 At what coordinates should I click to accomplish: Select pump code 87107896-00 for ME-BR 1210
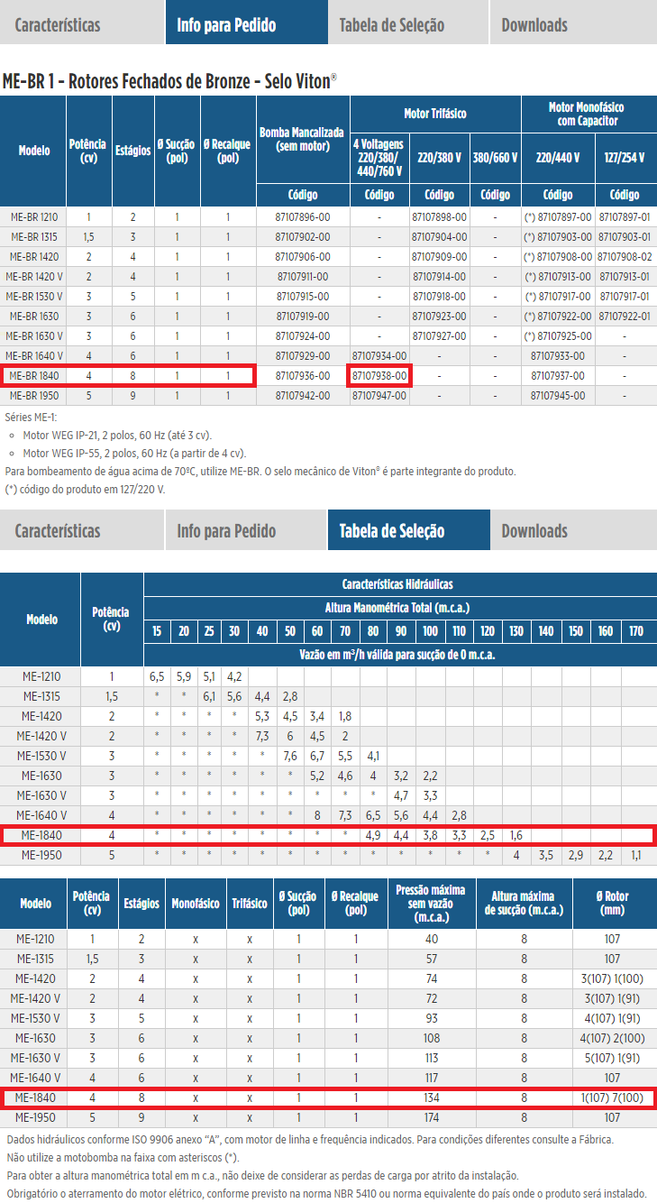click(302, 217)
